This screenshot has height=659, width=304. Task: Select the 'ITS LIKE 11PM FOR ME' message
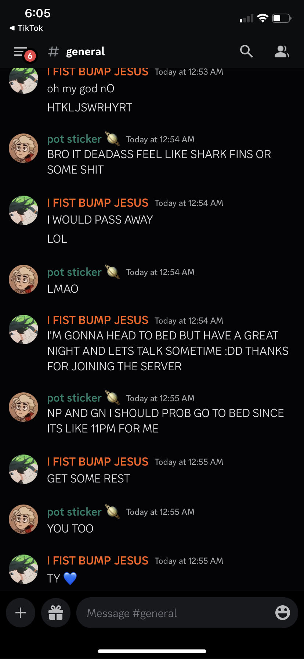(x=166, y=421)
